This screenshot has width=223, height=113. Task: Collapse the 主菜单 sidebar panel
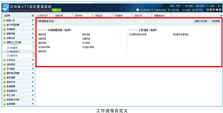pyautogui.click(x=33, y=16)
